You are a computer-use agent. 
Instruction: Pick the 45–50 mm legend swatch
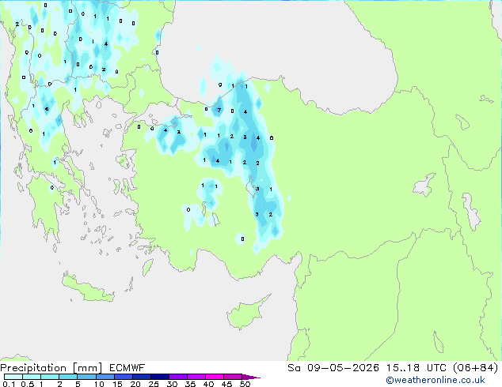click(233, 377)
